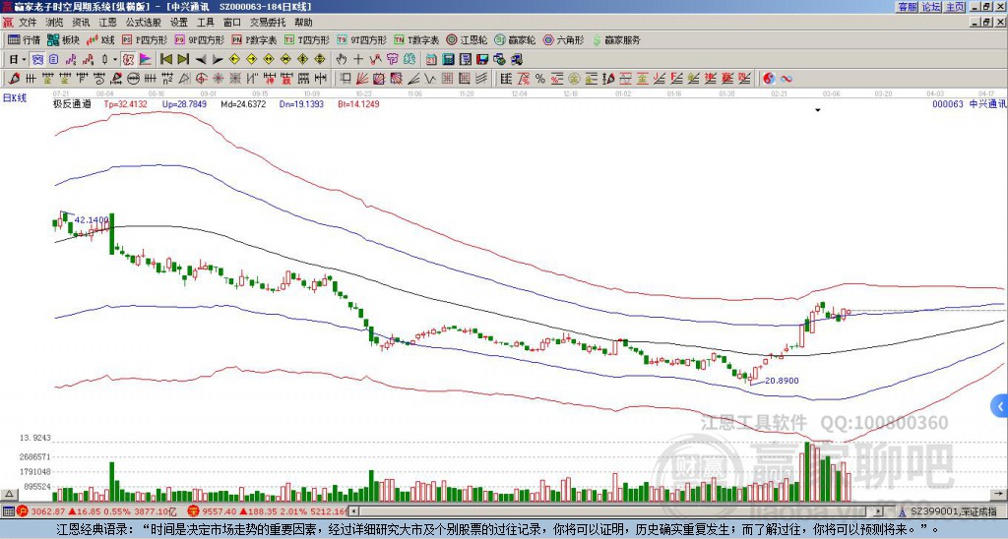
Task: Open the 帮助 menu
Action: [303, 23]
